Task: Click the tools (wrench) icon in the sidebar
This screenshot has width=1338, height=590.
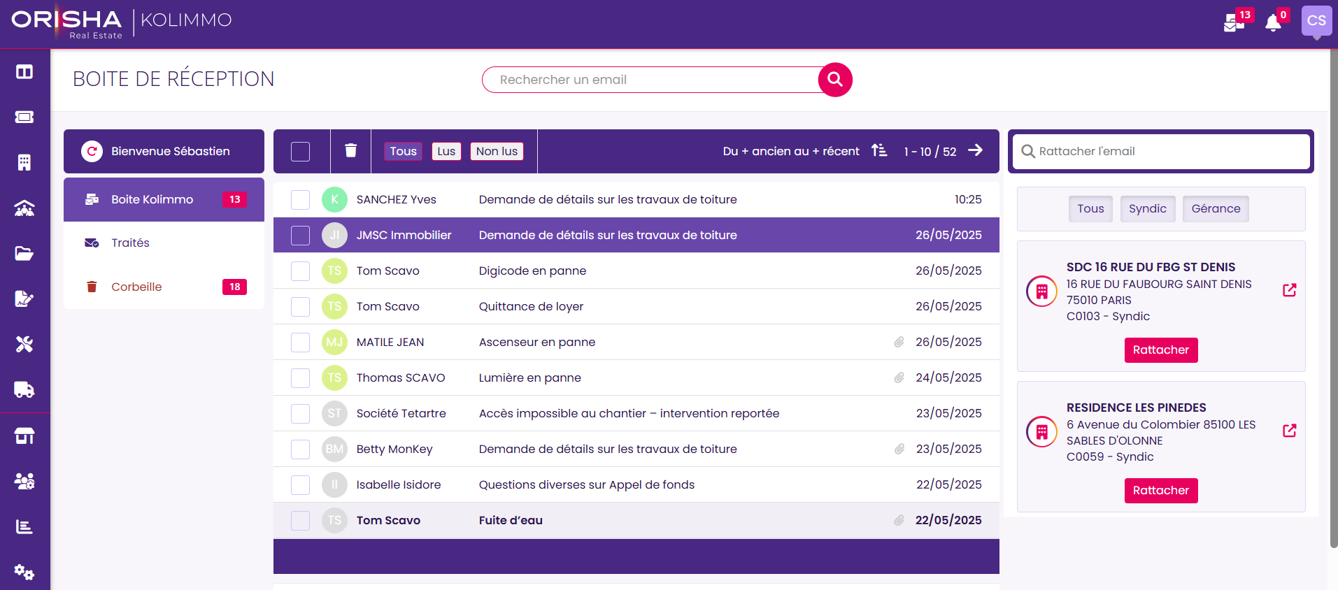Action: [24, 344]
